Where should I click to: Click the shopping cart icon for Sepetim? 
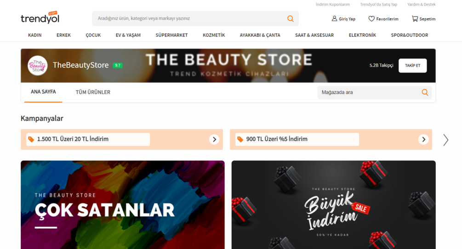(415, 18)
